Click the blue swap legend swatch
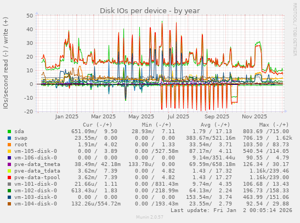Image resolution: width=300 pixels, height=223 pixels. (x=9, y=138)
